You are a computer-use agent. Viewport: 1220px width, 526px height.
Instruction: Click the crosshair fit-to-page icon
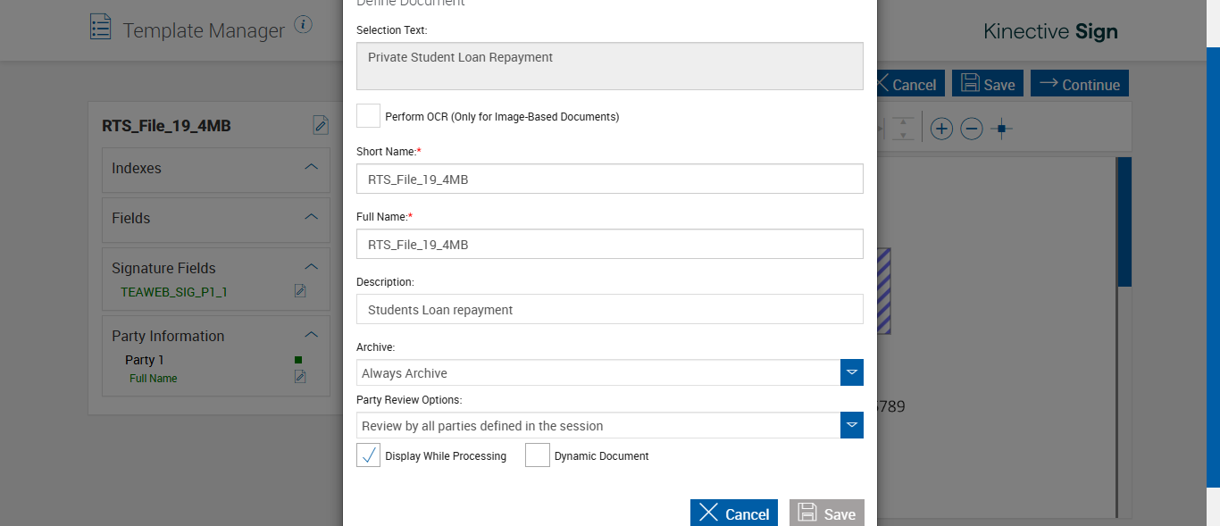pos(1002,129)
